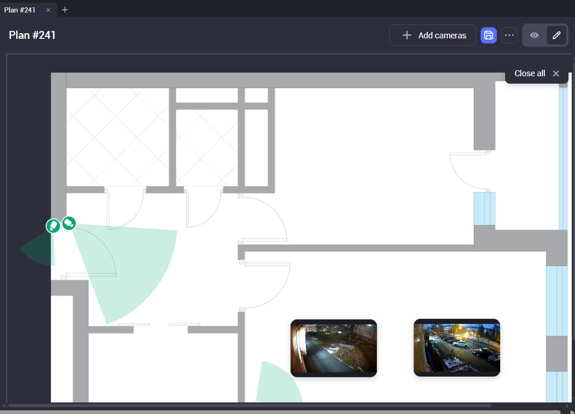Click the Add cameras button
The height and width of the screenshot is (414, 575).
tap(433, 35)
